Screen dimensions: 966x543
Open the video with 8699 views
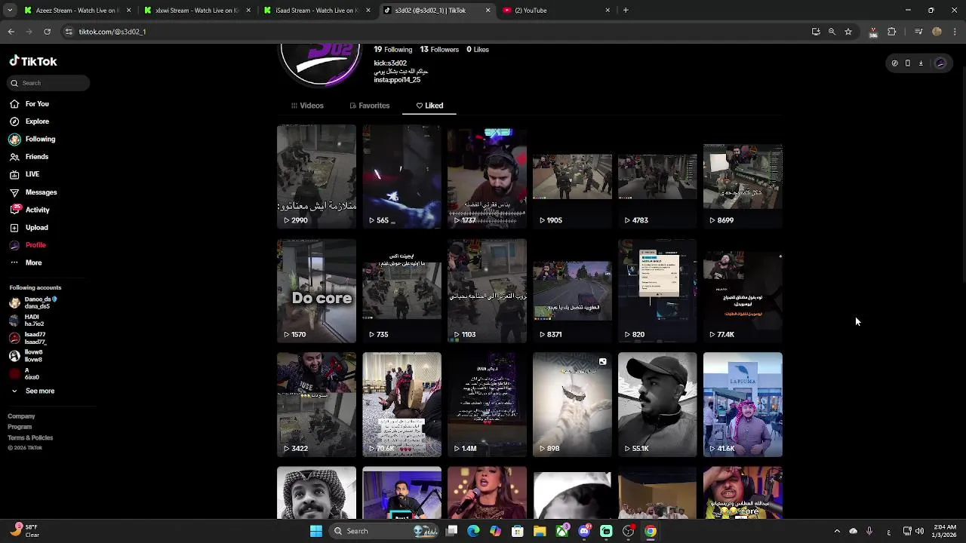point(743,176)
